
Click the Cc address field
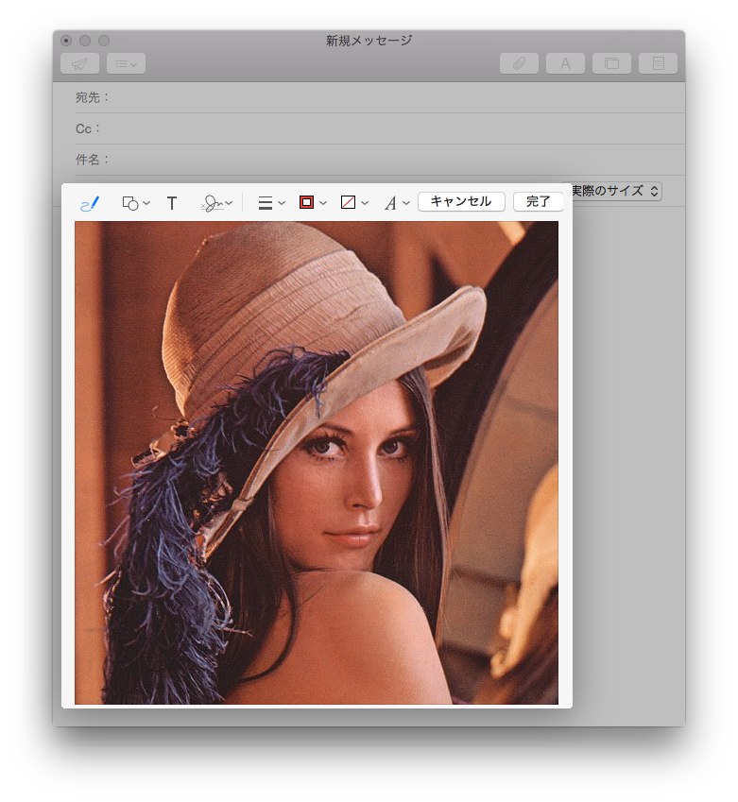(380, 128)
